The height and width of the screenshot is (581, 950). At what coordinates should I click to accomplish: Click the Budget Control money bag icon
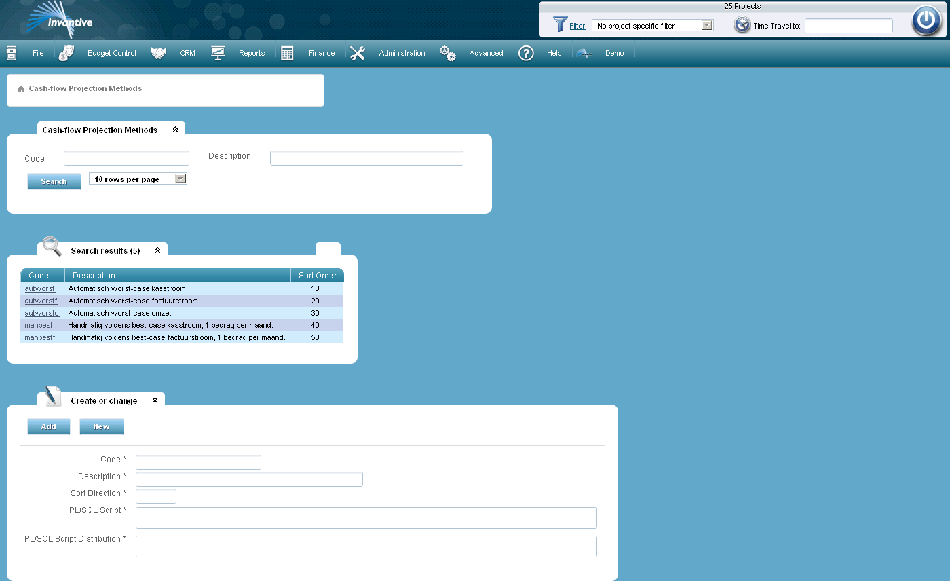[66, 53]
